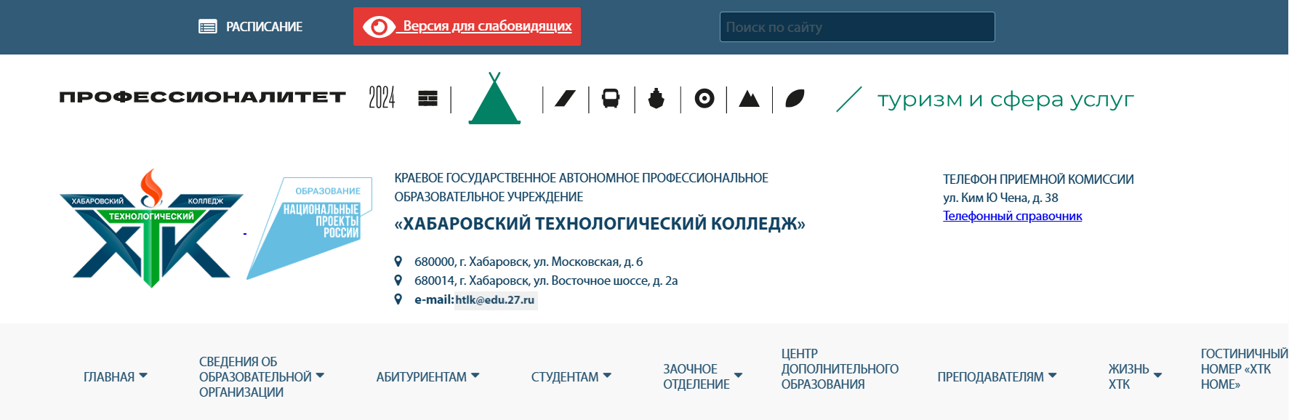Click the pin icon beside e-mail line
This screenshot has width=1289, height=420.
[x=398, y=299]
